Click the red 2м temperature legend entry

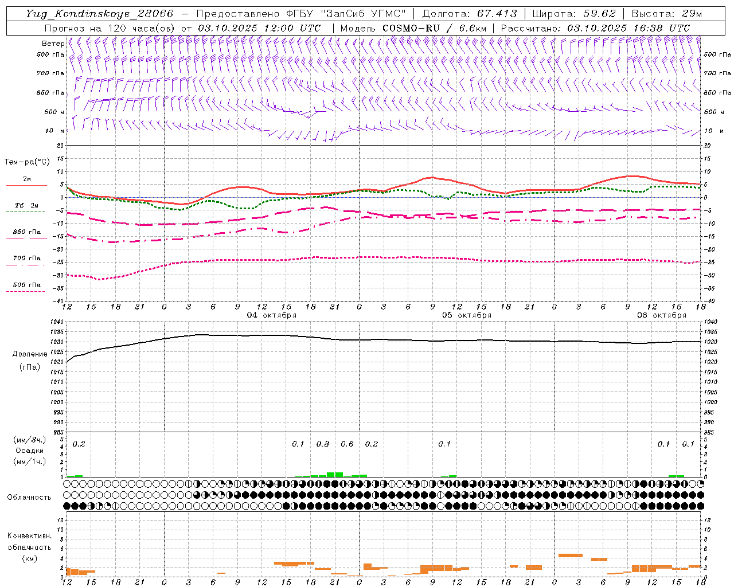click(x=26, y=182)
